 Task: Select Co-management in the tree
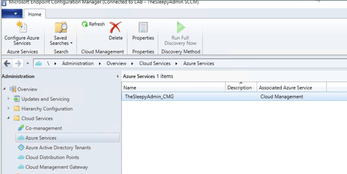[x=43, y=128]
